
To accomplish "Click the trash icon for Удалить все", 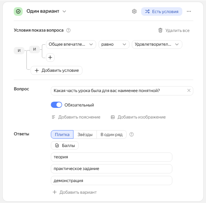I will 160,30.
